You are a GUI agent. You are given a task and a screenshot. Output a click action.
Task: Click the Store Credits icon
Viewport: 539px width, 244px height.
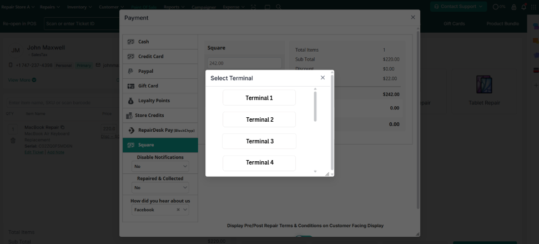[129, 116]
